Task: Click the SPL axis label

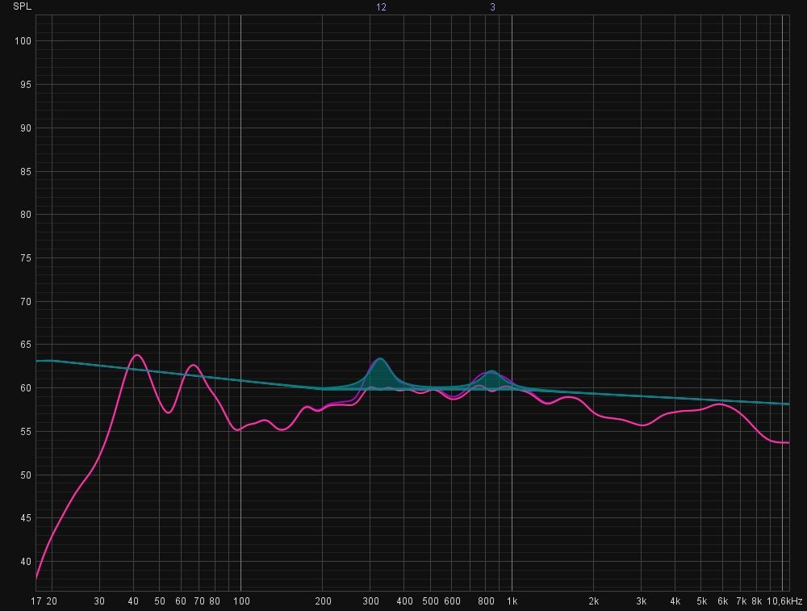Action: click(22, 6)
